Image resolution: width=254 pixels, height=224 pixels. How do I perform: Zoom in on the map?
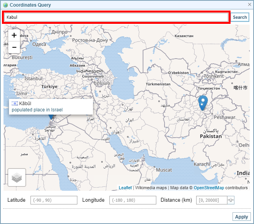14,35
